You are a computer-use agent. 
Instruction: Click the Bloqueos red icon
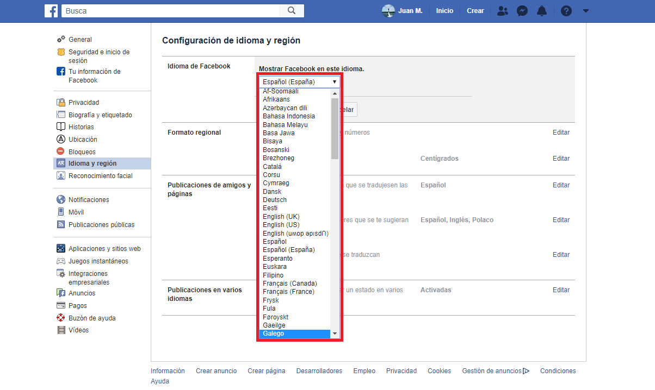pyautogui.click(x=61, y=152)
